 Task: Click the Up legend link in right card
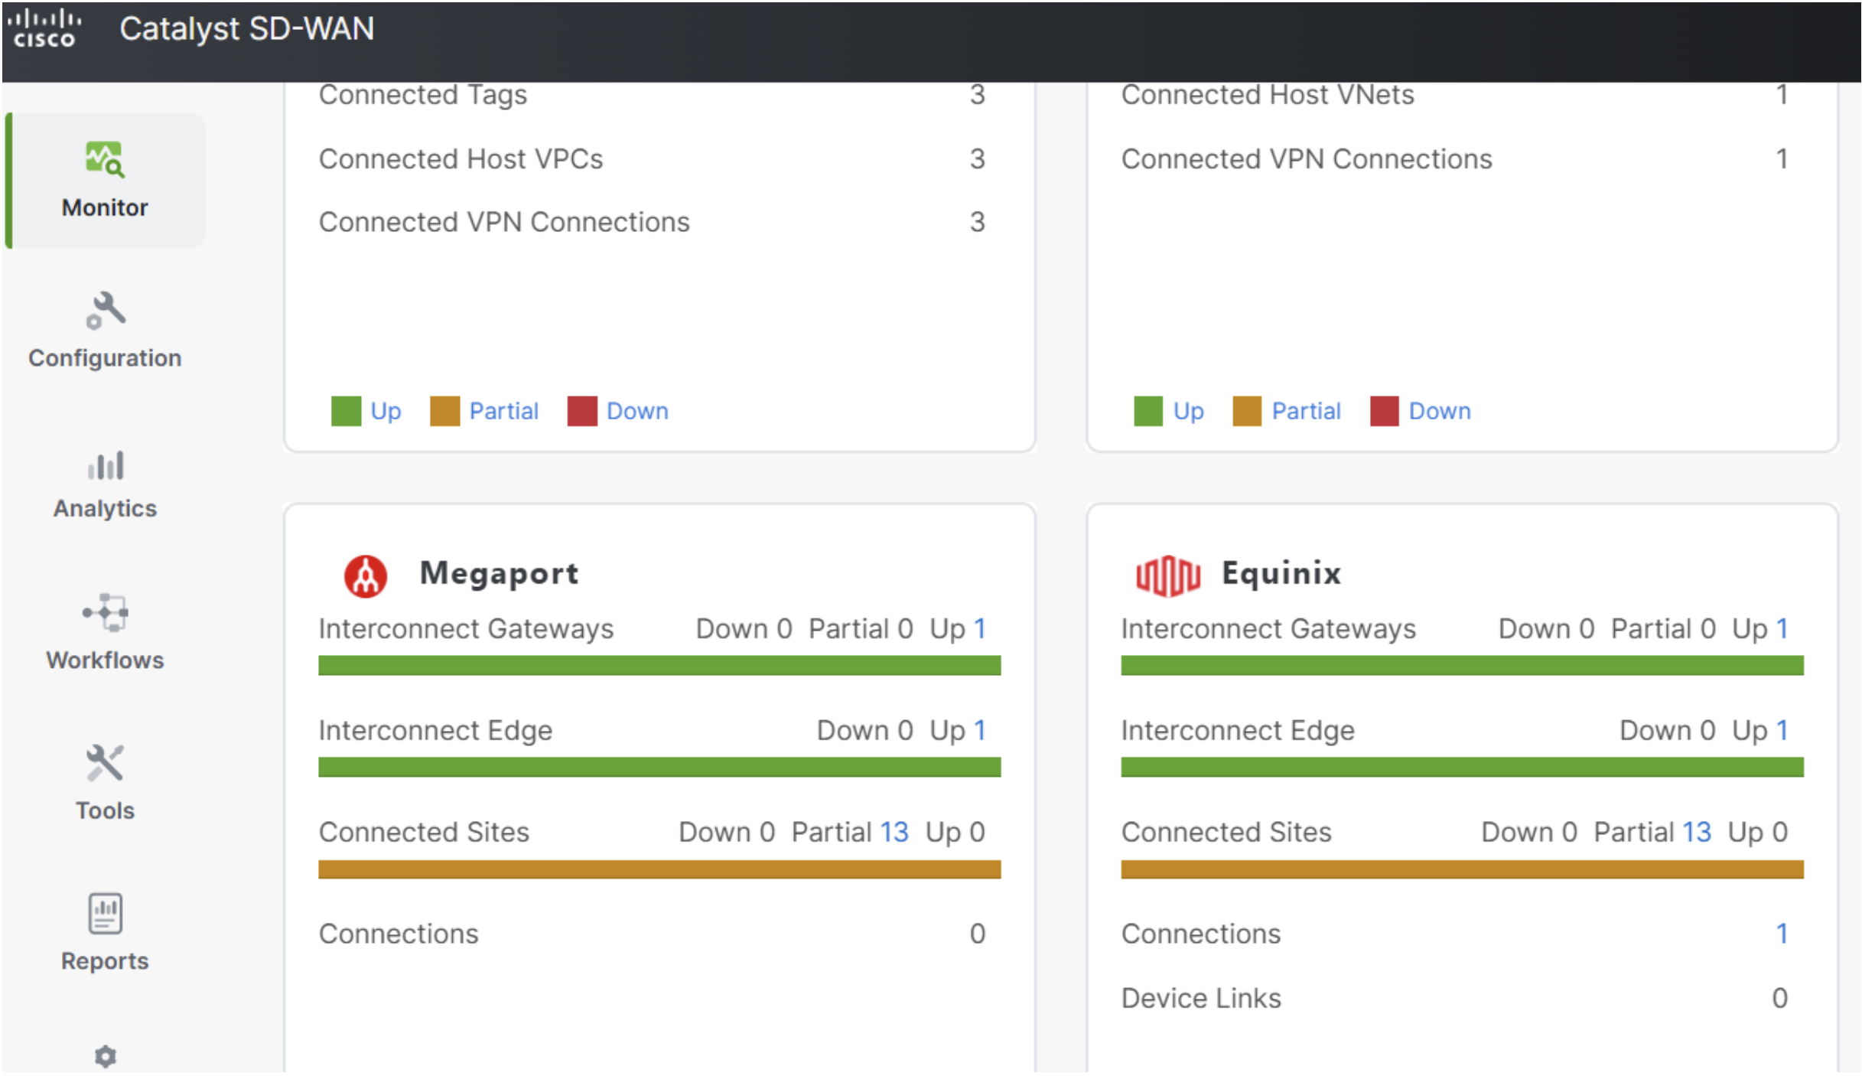[x=1188, y=412]
